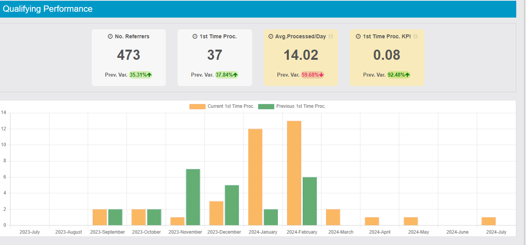Click the 2024-July x-axis label
Viewport: 526px width, 245px height.
pos(496,232)
